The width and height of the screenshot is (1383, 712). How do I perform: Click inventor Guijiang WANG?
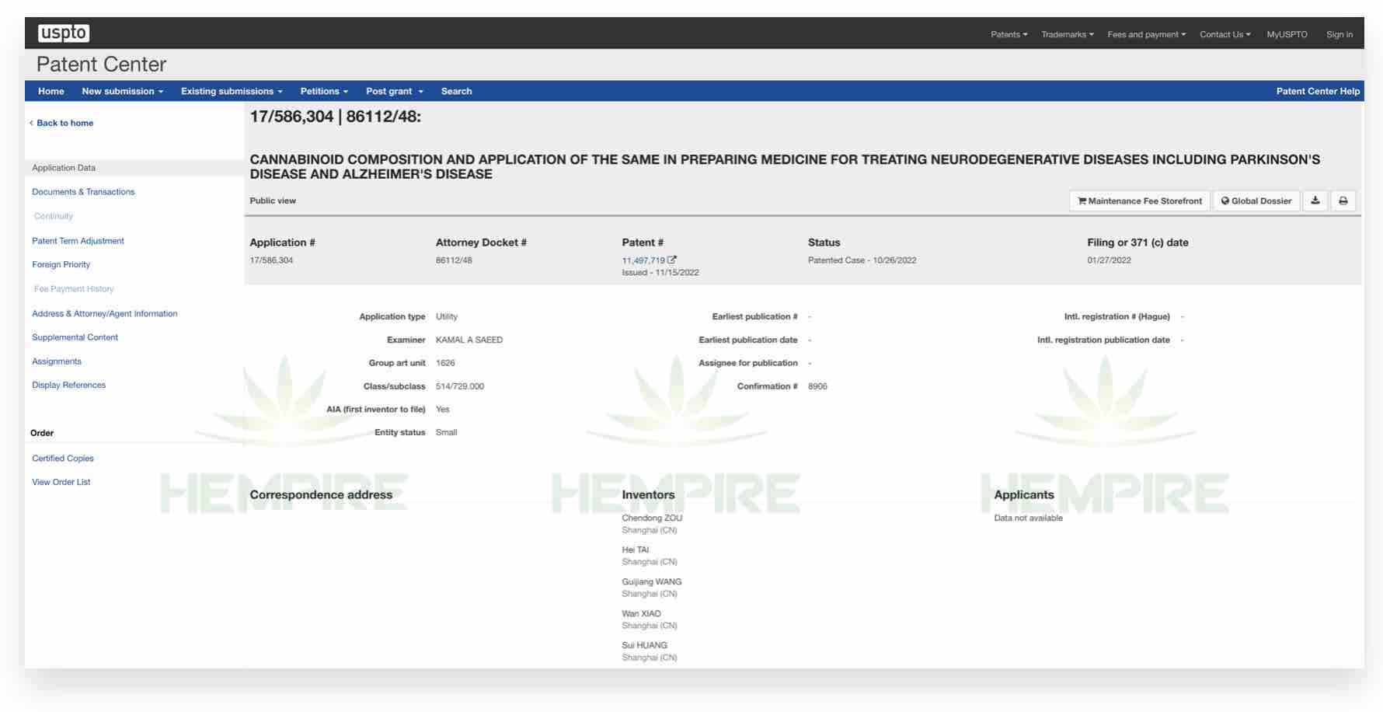[x=651, y=581]
